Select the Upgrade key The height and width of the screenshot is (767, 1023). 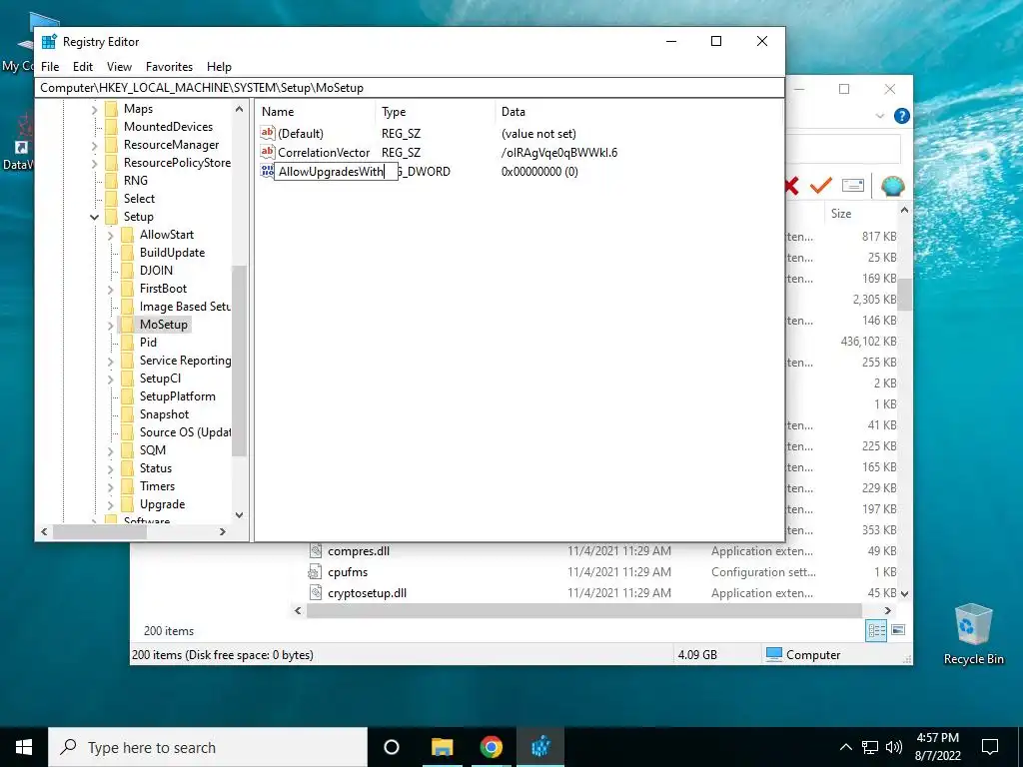(163, 504)
